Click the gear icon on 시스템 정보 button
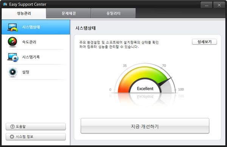The image size is (227, 147). tap(12, 136)
